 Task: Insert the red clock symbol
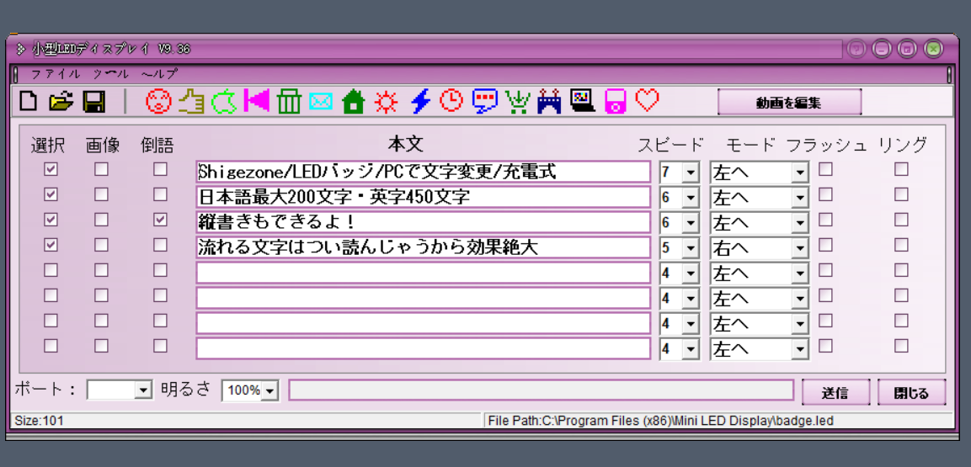click(x=452, y=100)
